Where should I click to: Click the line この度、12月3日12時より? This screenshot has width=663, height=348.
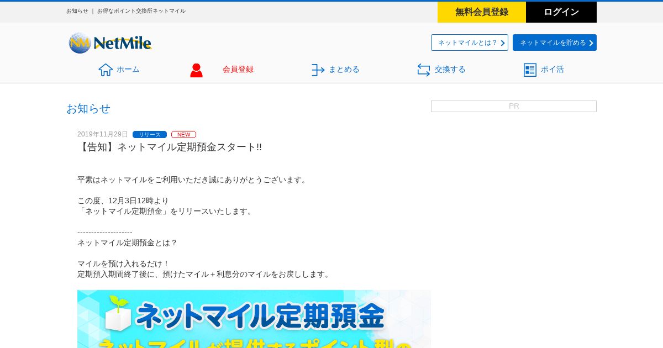[123, 201]
